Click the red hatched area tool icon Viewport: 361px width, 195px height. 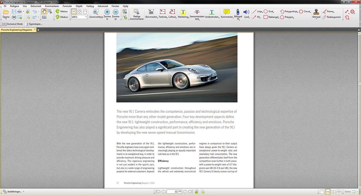point(352,12)
